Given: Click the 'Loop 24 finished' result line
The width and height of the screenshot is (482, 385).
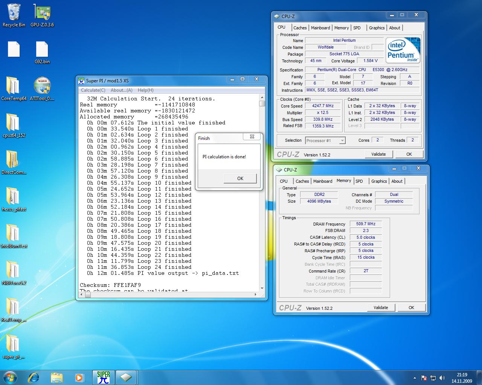Looking at the screenshot, I should tap(139, 267).
